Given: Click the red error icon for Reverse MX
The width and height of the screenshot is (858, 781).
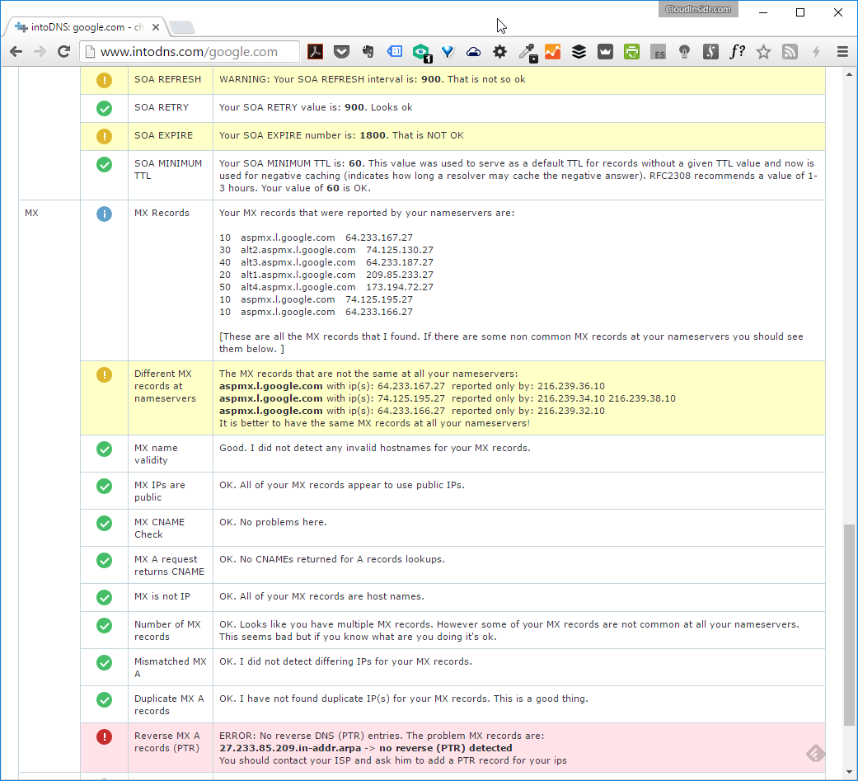Looking at the screenshot, I should [104, 737].
